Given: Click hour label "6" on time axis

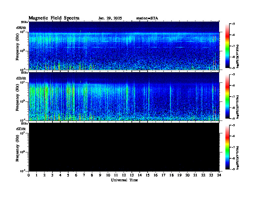Looking at the screenshot, I should (76, 175).
